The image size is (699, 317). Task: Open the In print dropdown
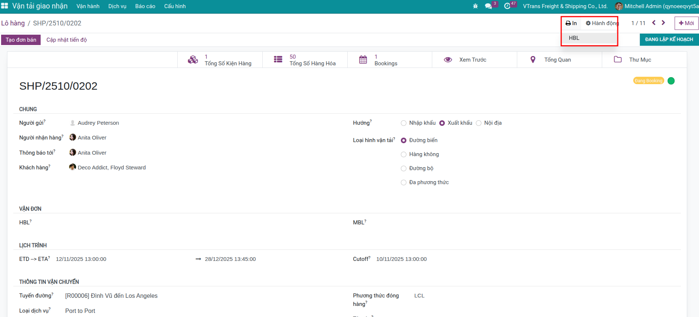[x=571, y=23]
